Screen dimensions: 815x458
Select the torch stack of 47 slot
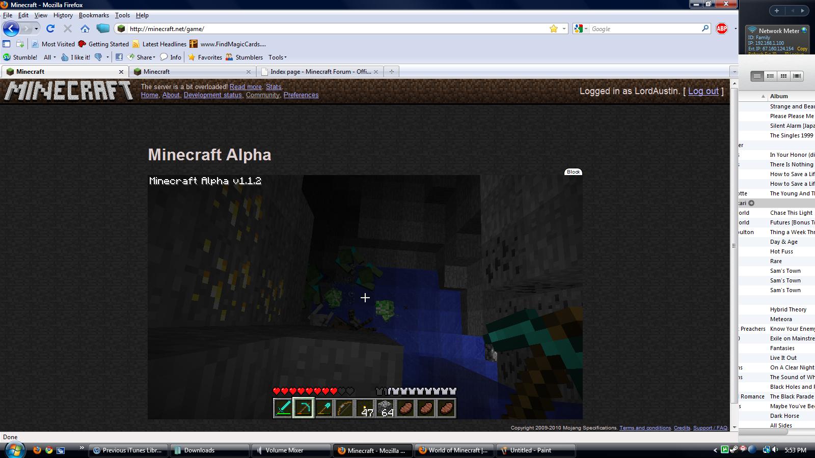click(365, 408)
